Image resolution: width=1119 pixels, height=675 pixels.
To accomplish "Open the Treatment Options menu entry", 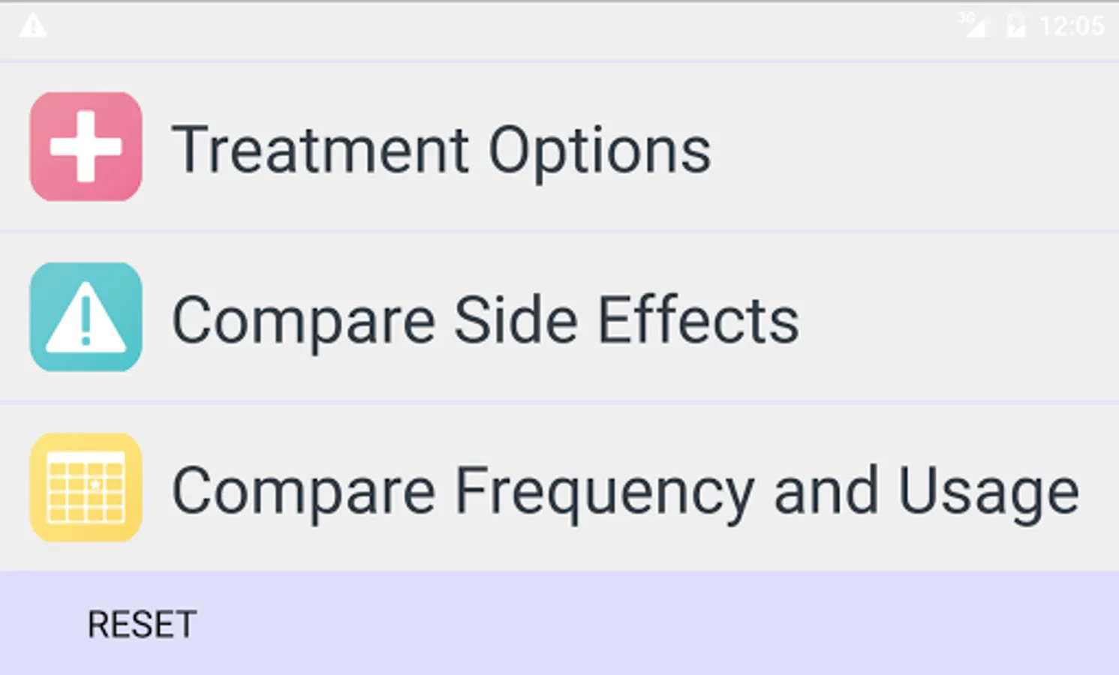I will click(x=441, y=150).
